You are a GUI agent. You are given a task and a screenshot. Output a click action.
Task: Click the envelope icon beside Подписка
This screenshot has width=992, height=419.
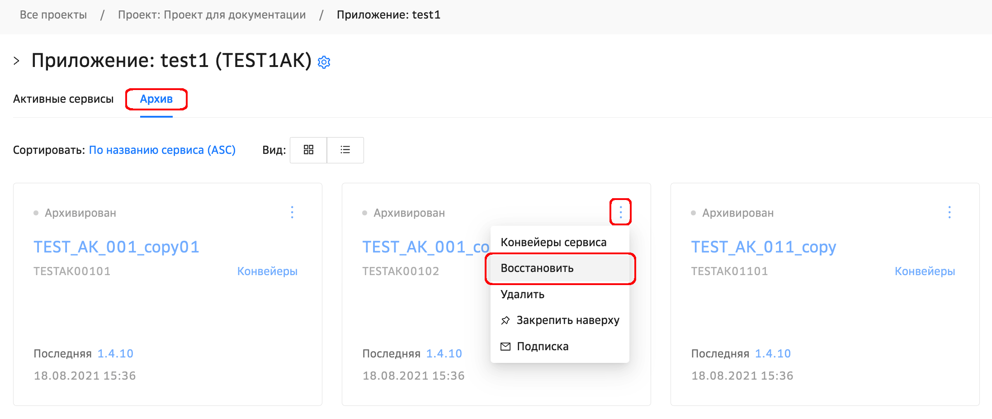pos(505,347)
